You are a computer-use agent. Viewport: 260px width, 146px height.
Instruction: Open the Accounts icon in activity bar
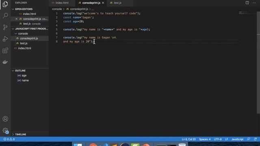[5, 119]
